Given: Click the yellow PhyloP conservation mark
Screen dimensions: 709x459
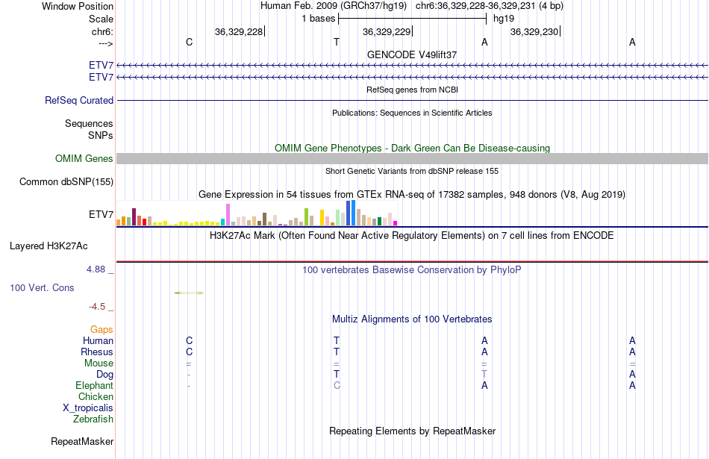Looking at the screenshot, I should [189, 293].
